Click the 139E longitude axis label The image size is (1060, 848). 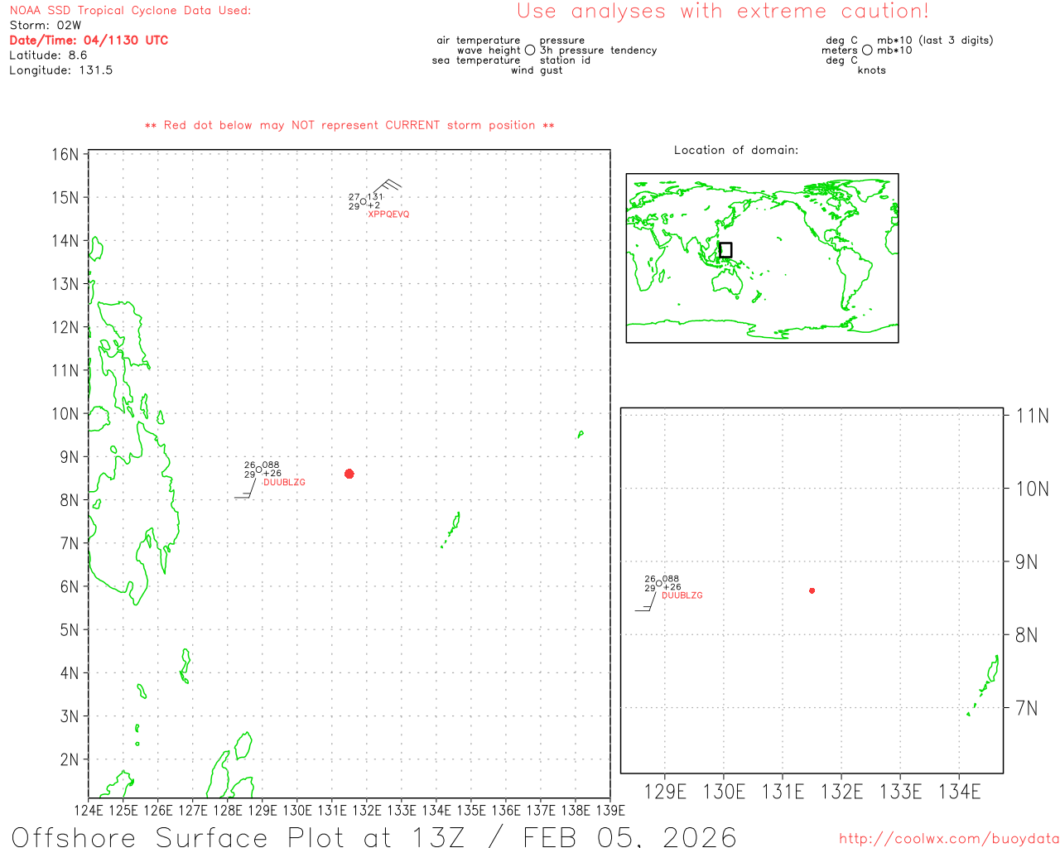tap(610, 810)
